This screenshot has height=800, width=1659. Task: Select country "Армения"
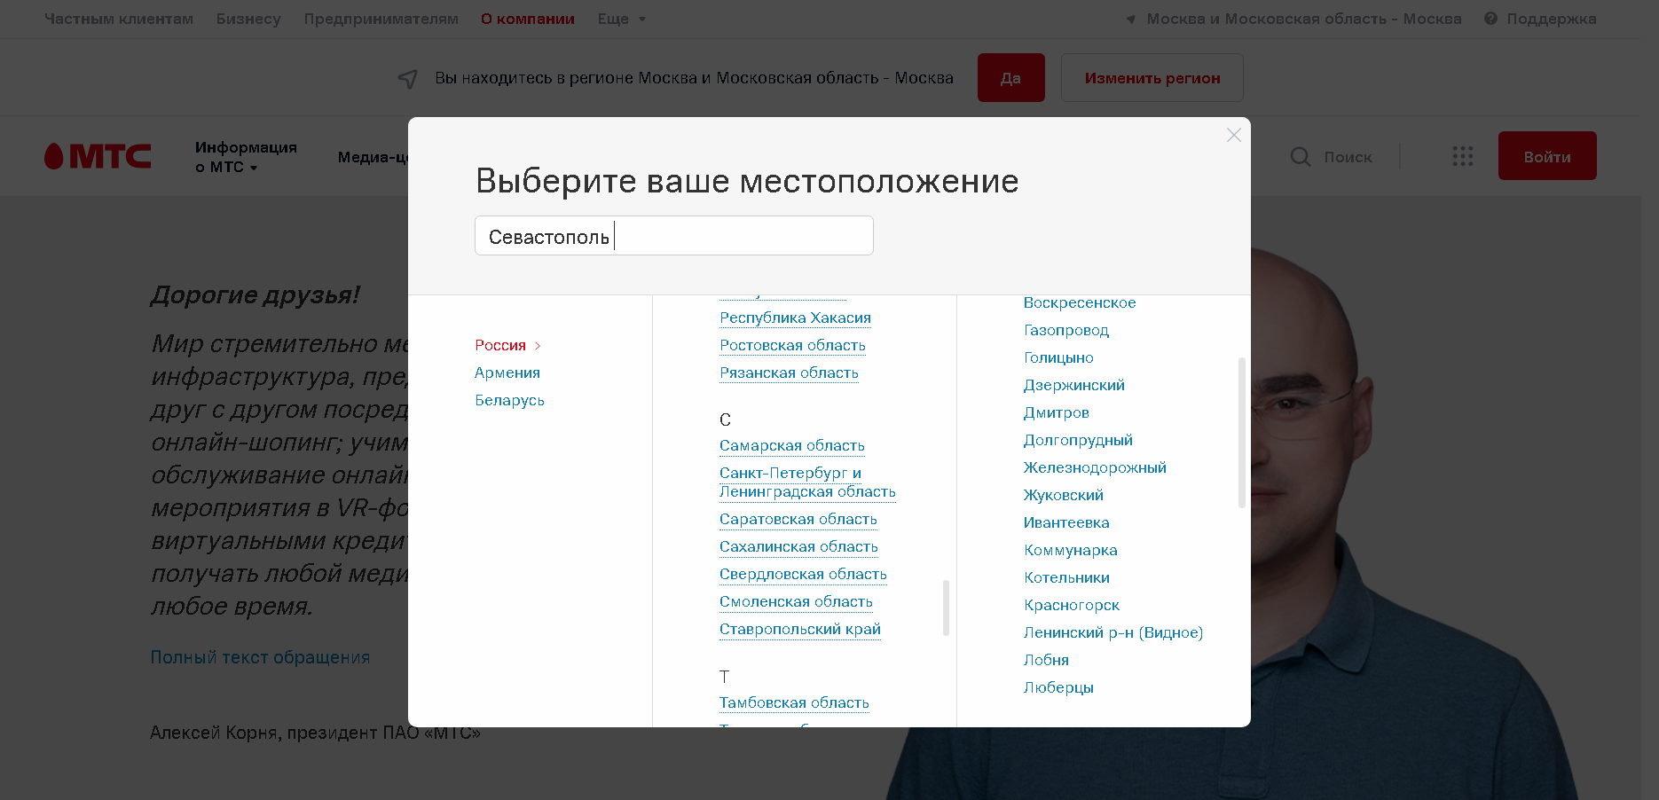click(x=507, y=373)
